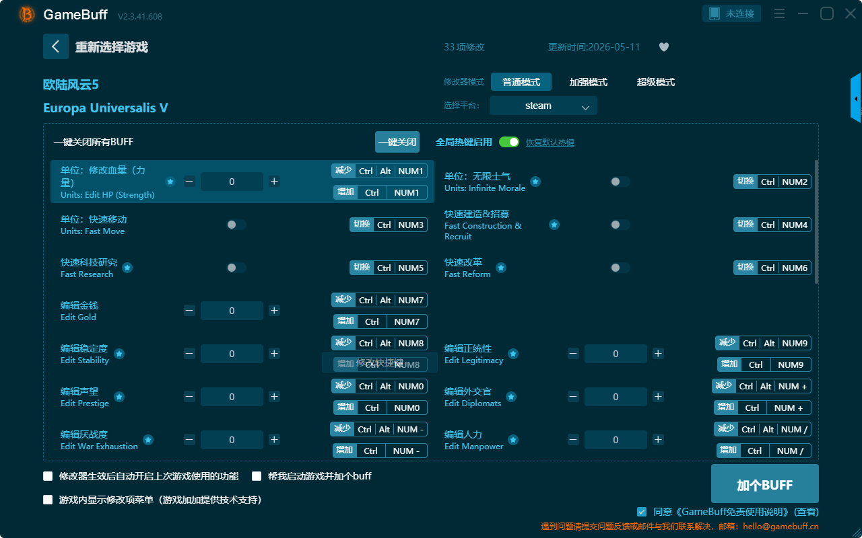Expand the blue side panel arrow

(x=856, y=98)
